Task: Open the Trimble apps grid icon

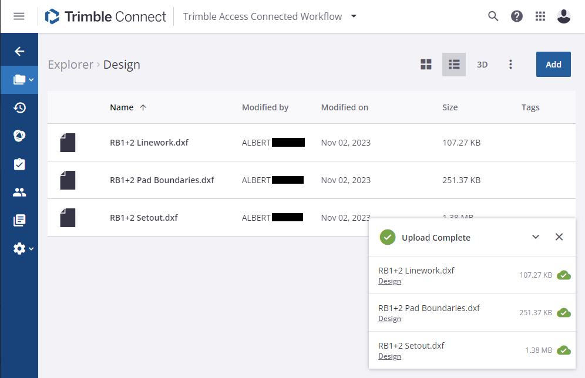Action: (540, 16)
